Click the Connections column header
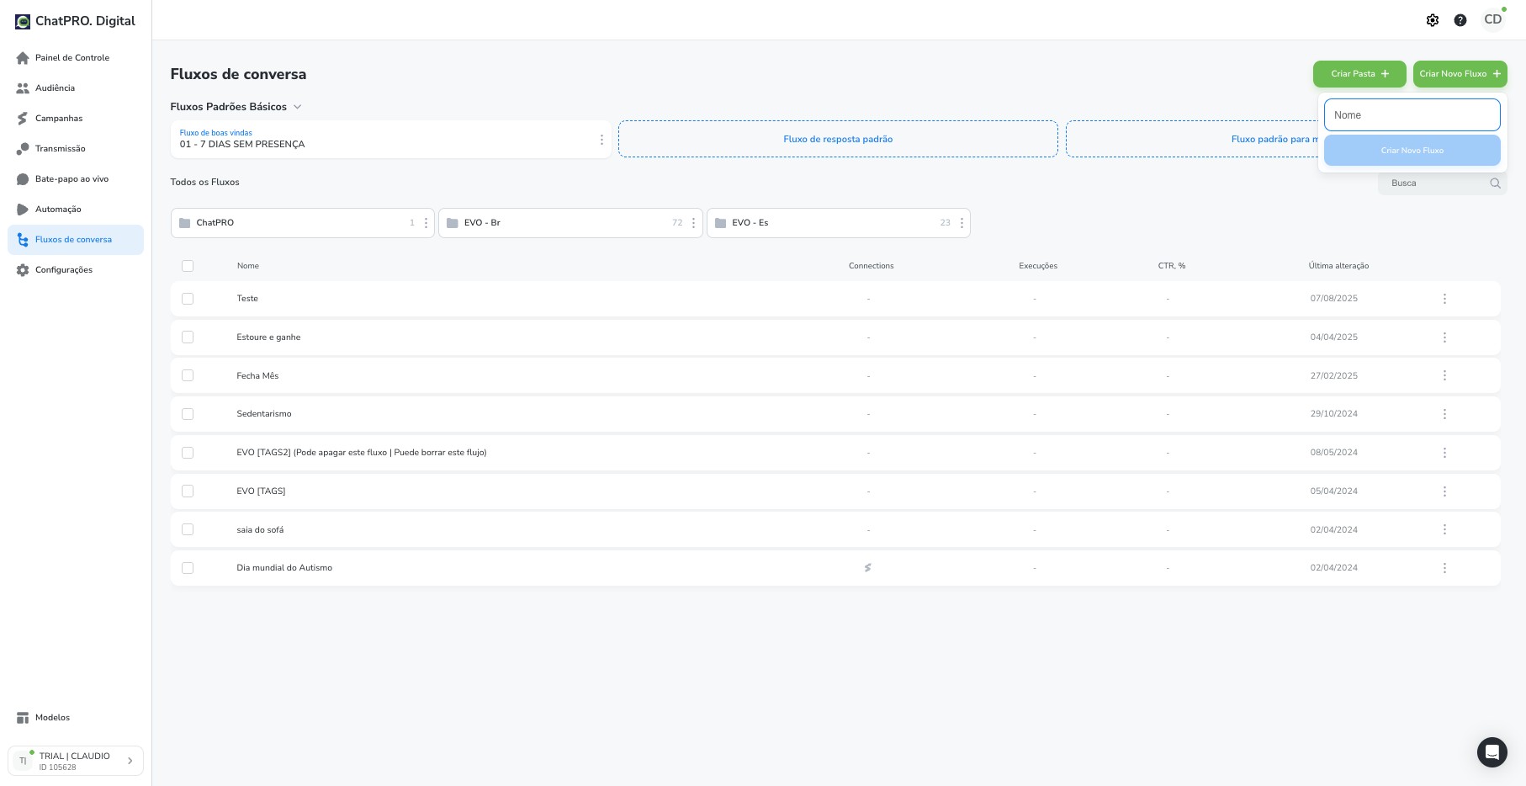 pyautogui.click(x=872, y=266)
